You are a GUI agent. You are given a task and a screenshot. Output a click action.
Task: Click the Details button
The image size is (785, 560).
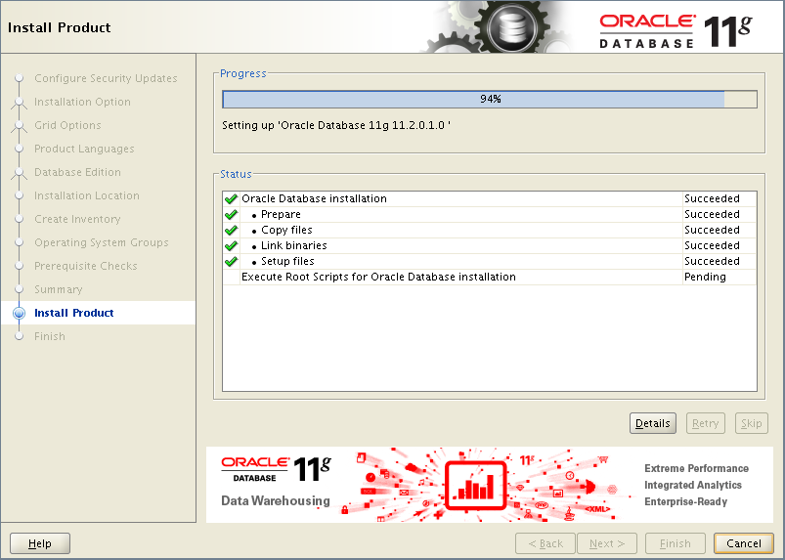pos(652,423)
